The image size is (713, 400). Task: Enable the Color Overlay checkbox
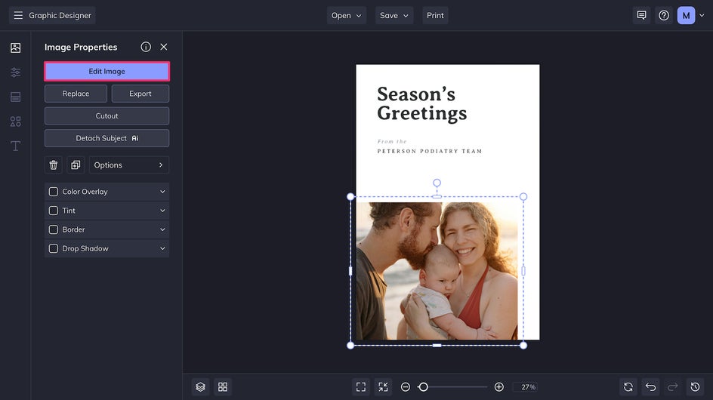pyautogui.click(x=53, y=192)
